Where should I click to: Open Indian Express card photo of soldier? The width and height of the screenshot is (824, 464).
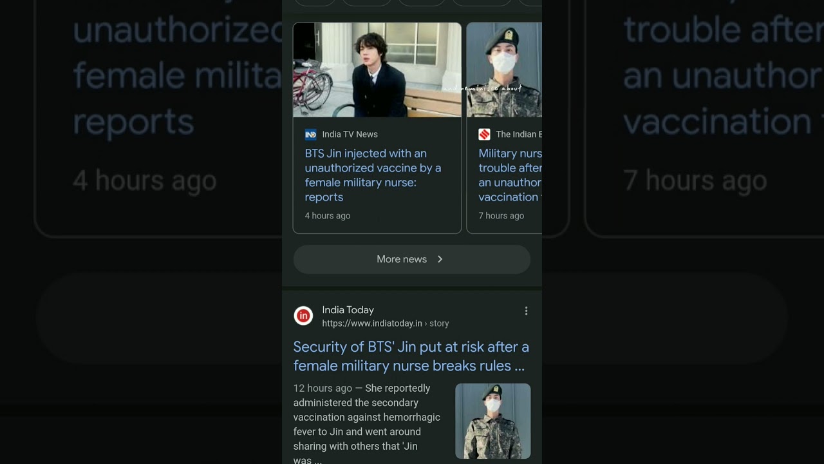505,70
